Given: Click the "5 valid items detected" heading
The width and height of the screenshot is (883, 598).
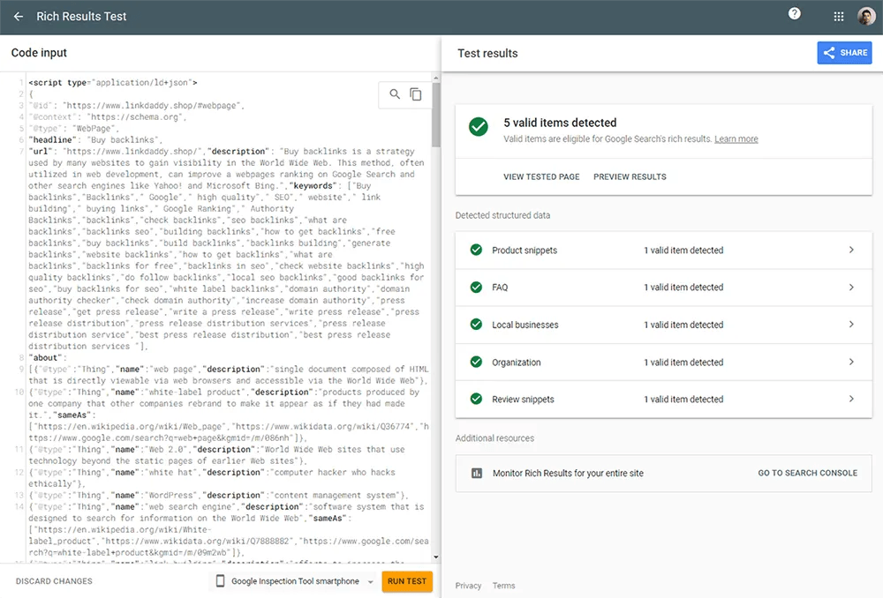Looking at the screenshot, I should [x=560, y=123].
